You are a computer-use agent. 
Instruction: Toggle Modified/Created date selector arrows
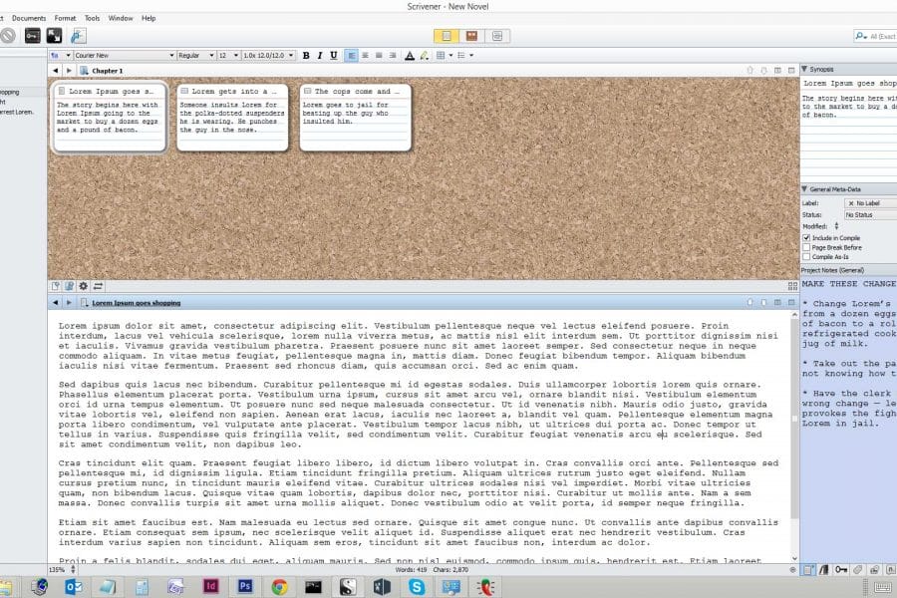836,226
